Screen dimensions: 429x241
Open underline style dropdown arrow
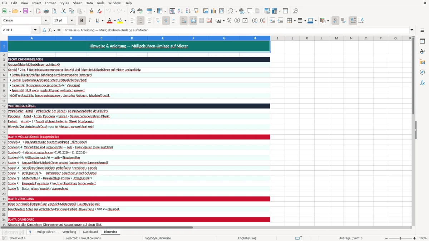pos(102,21)
